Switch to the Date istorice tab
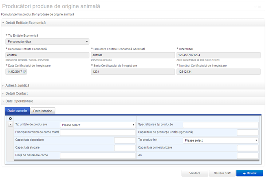This screenshot has width=267, height=180. 43,111
